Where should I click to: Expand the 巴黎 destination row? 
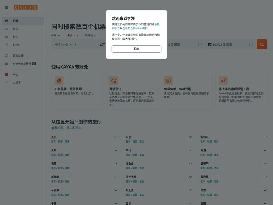point(116,164)
